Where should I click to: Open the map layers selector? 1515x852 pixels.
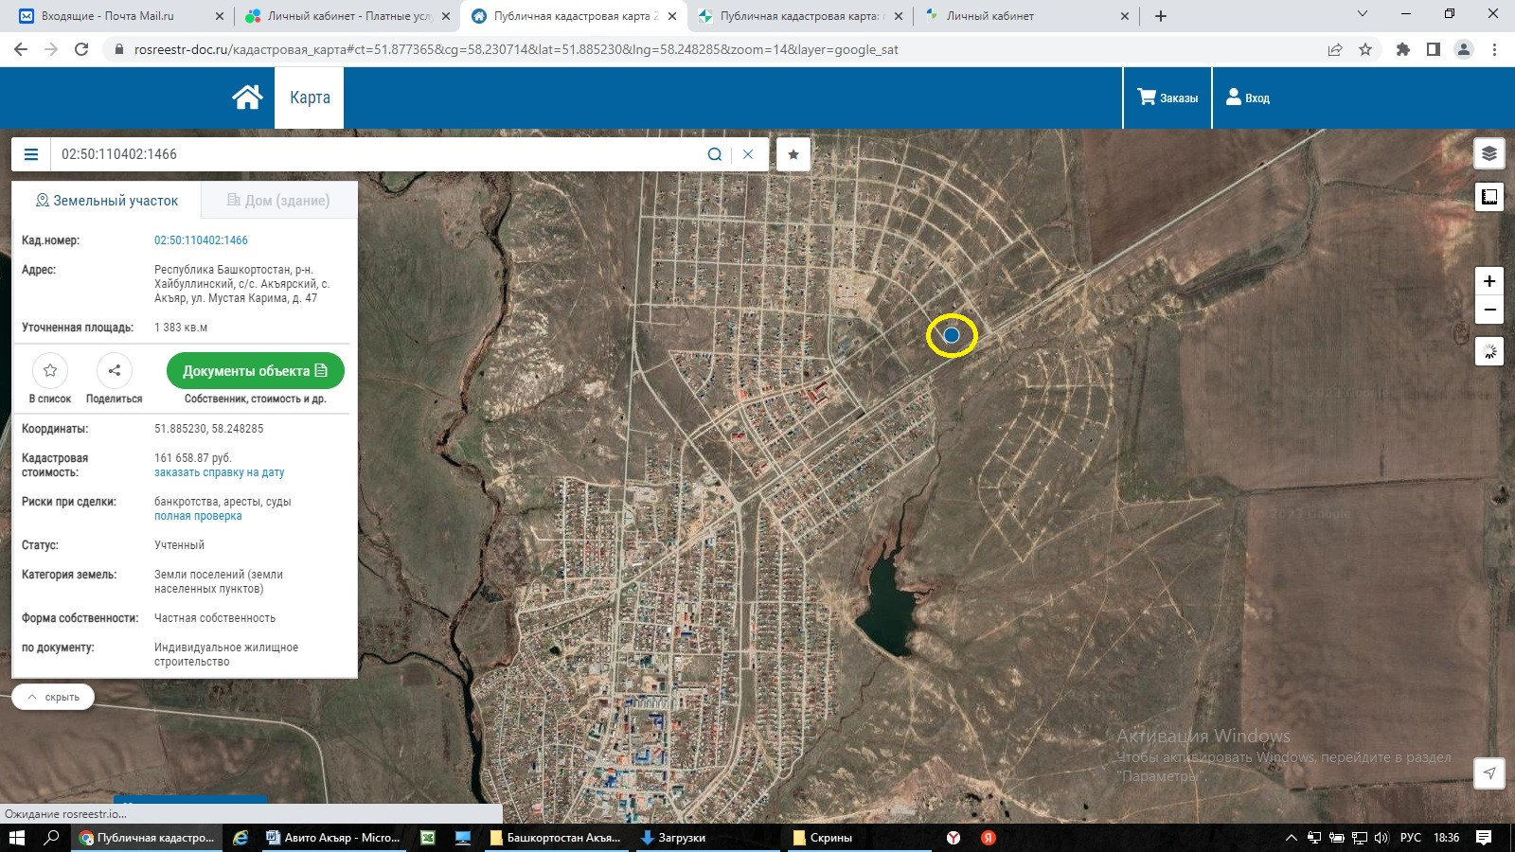pyautogui.click(x=1488, y=153)
